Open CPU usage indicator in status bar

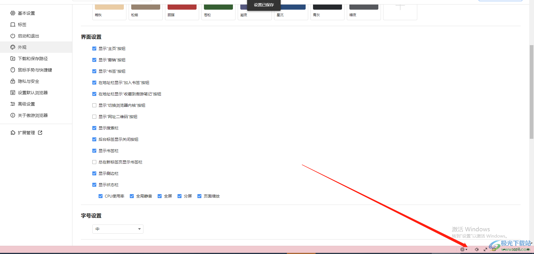(x=462, y=249)
